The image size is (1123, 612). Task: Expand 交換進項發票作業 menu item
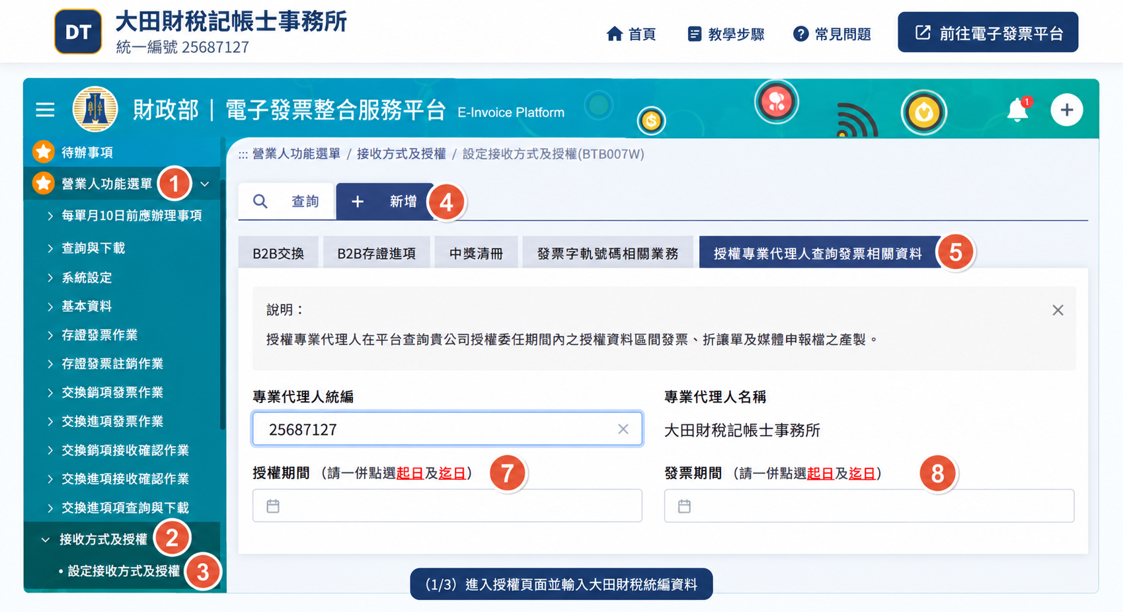pos(105,421)
